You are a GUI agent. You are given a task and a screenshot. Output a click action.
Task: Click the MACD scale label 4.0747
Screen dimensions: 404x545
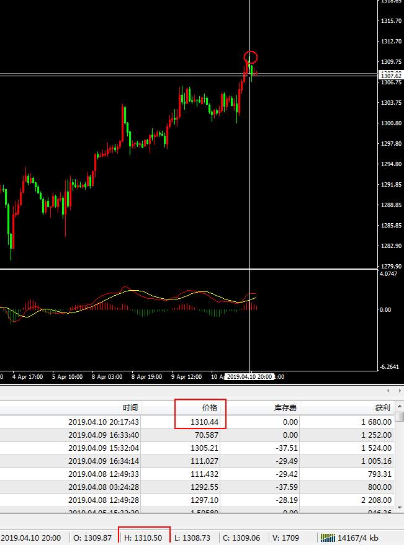tap(388, 274)
